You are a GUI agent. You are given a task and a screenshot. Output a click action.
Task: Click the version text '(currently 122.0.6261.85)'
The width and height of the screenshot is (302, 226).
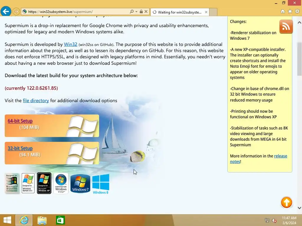click(31, 88)
